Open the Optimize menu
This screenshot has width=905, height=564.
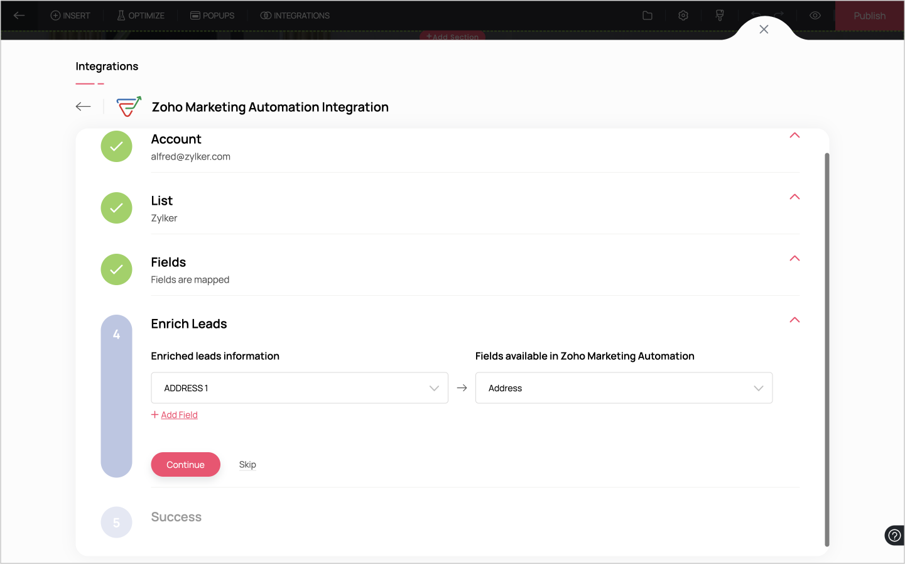pyautogui.click(x=141, y=16)
